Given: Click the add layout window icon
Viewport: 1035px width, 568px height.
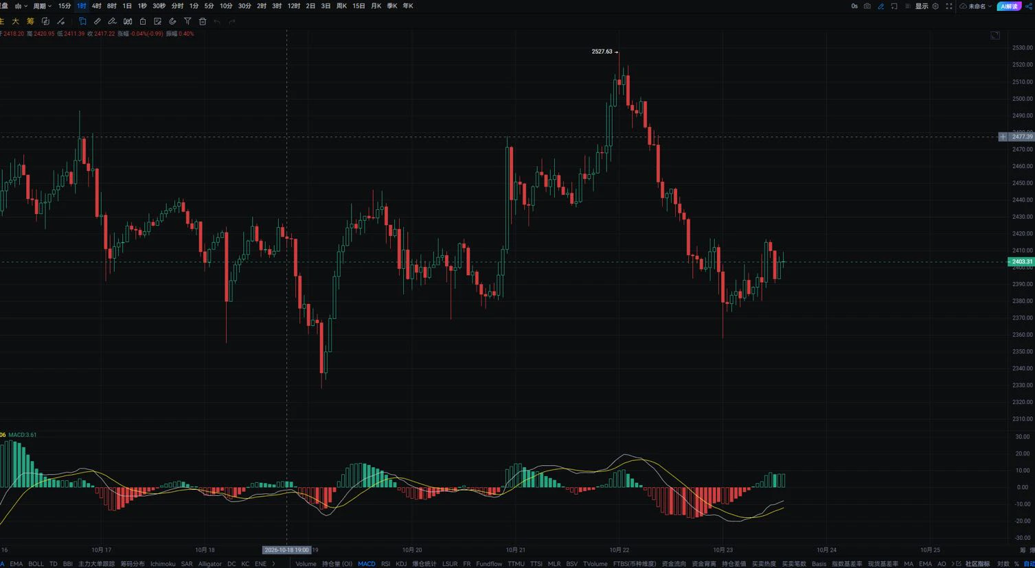Looking at the screenshot, I should click(x=894, y=6).
